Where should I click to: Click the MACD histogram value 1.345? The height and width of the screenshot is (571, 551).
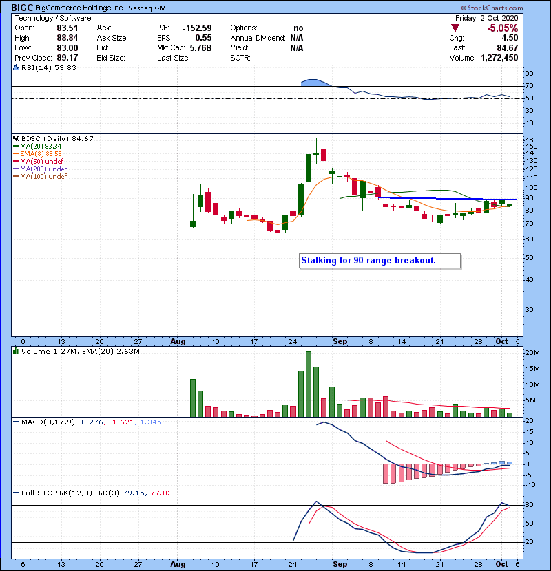click(151, 422)
